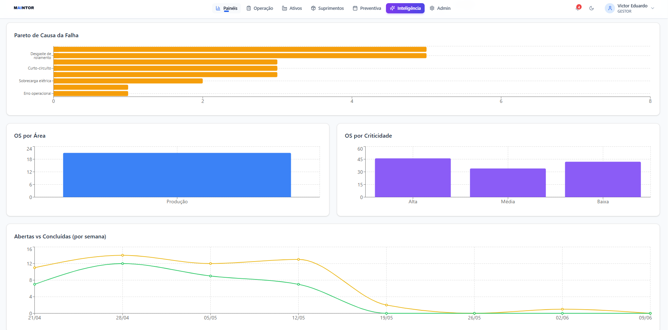Click the Abertas vs Concluídas title
Image resolution: width=668 pixels, height=330 pixels.
60,236
